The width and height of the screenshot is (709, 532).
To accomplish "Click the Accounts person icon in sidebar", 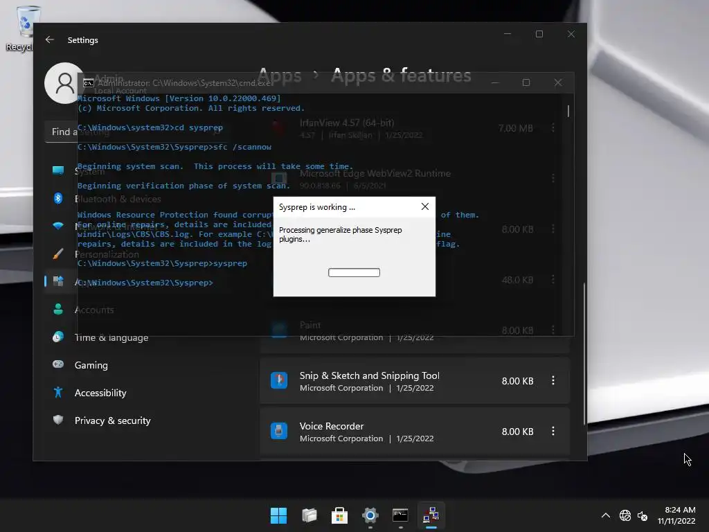I will (x=58, y=309).
